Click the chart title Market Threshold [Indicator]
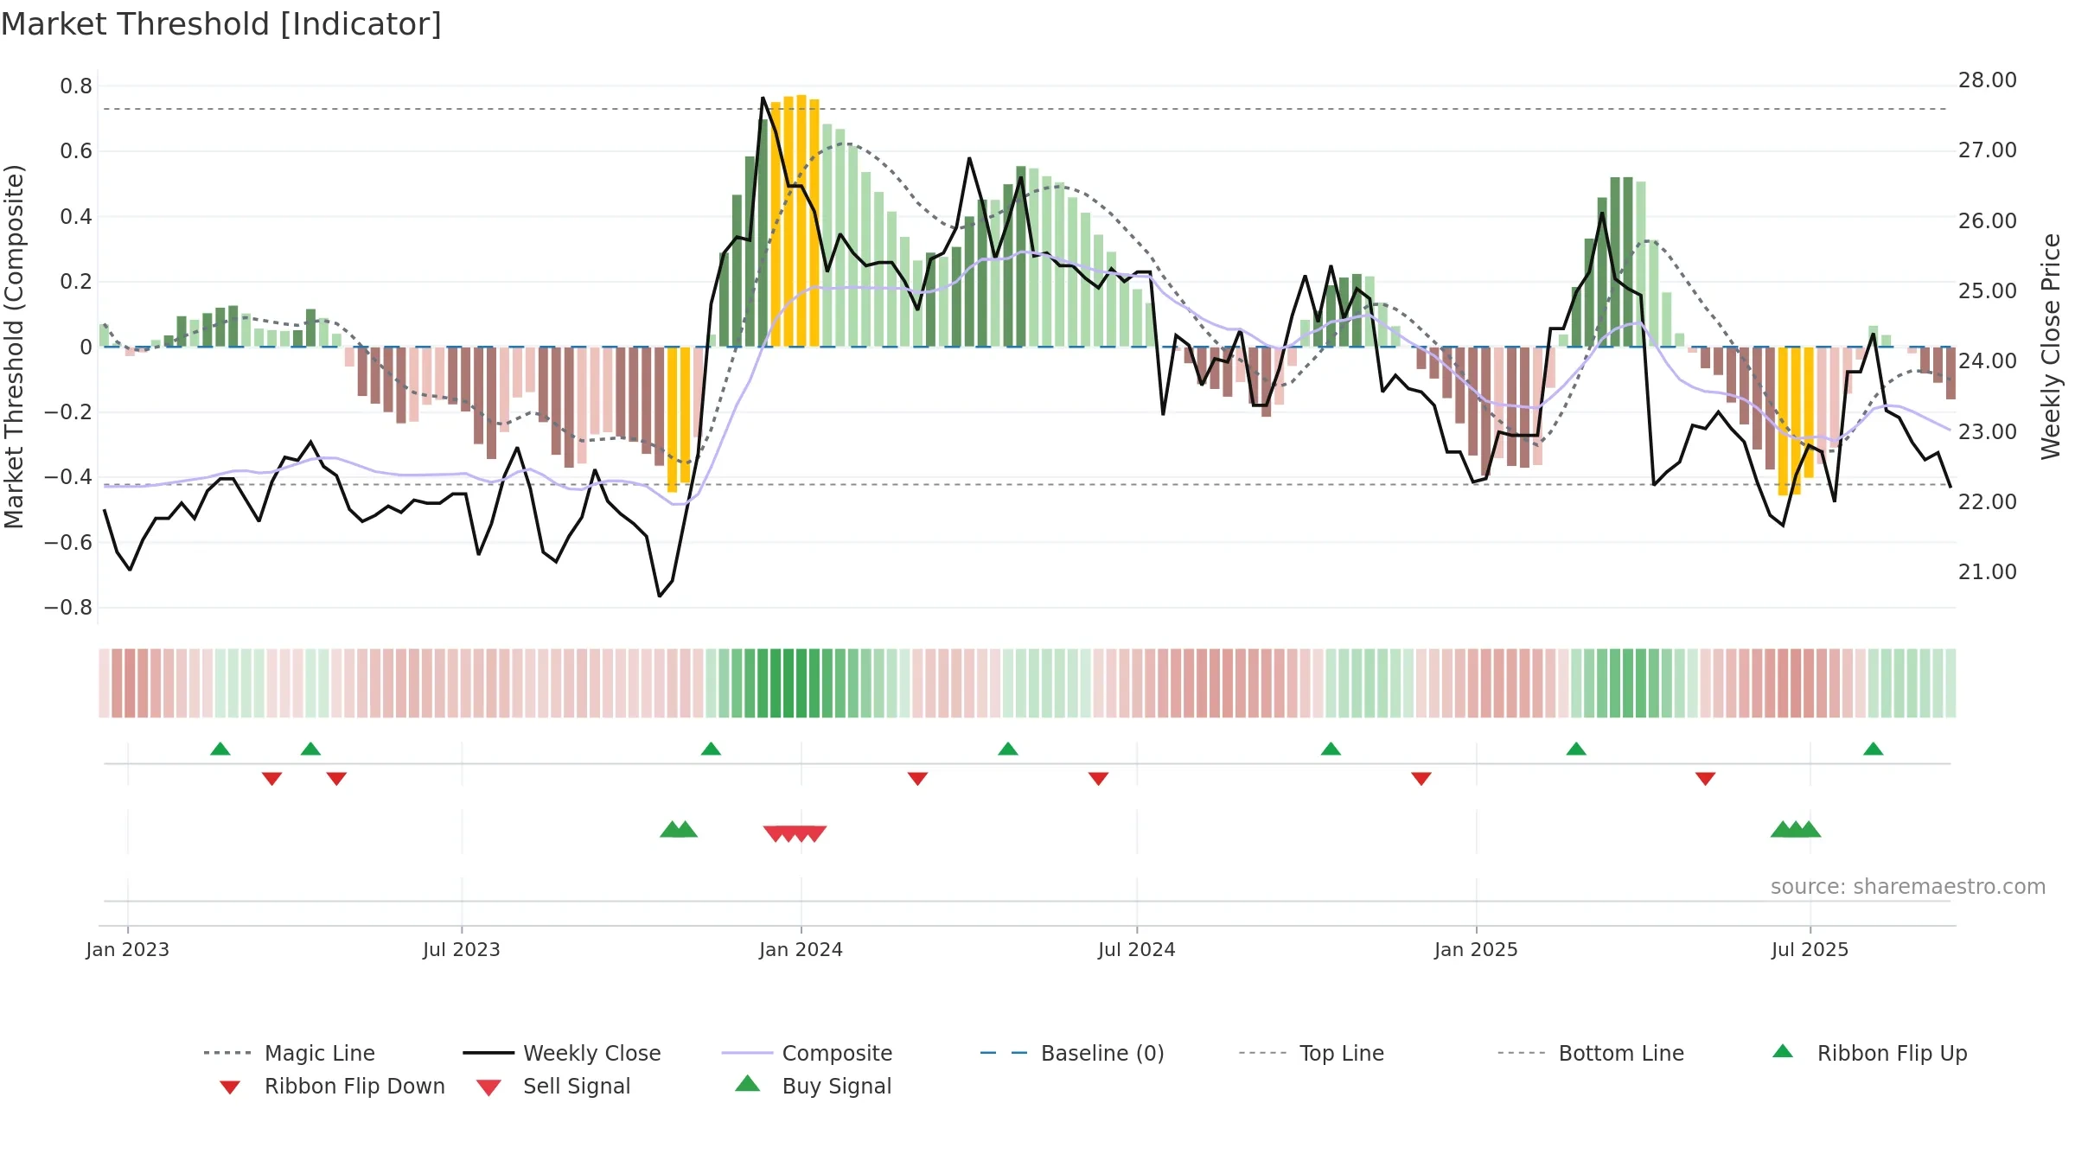Image resolution: width=2075 pixels, height=1167 pixels. point(221,24)
